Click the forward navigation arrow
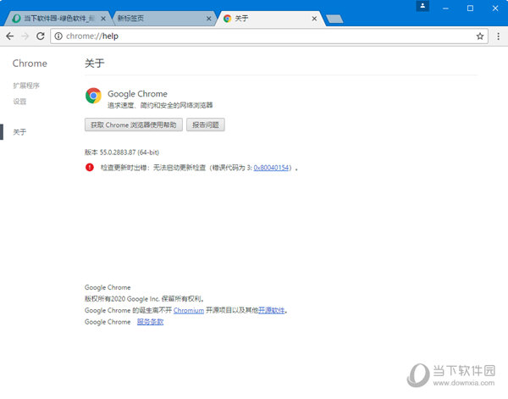 25,36
